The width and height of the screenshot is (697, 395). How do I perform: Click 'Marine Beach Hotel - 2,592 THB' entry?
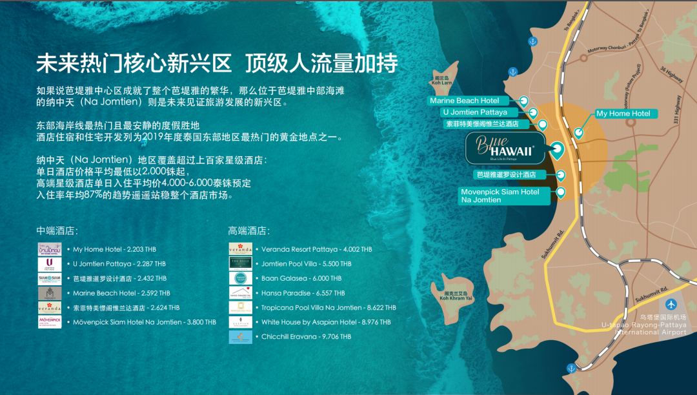pos(121,293)
